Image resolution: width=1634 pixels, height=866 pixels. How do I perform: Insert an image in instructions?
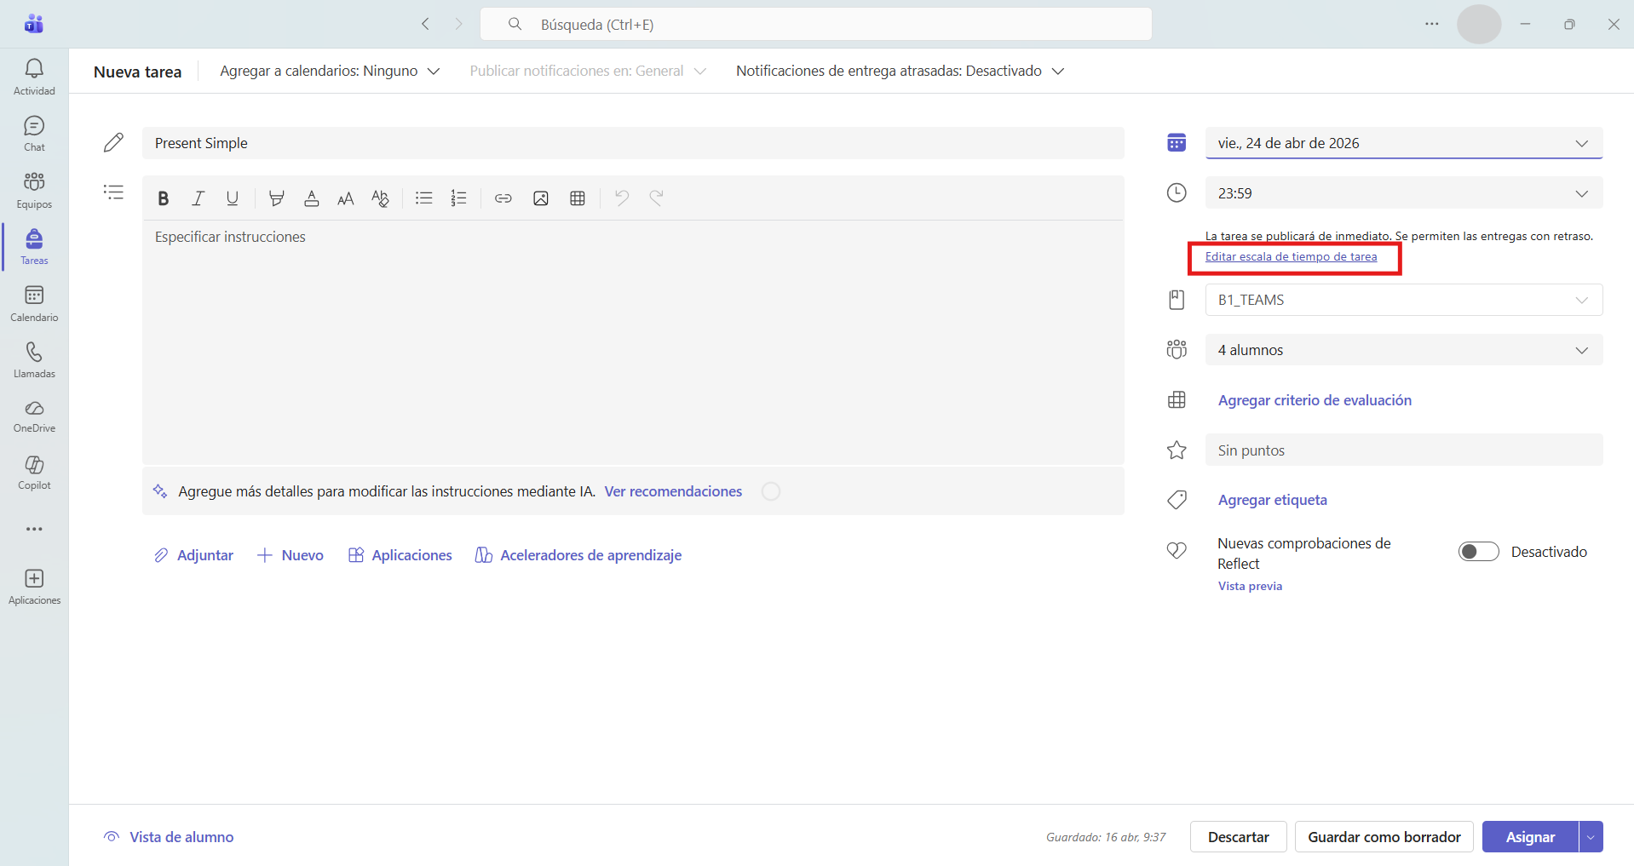(541, 198)
